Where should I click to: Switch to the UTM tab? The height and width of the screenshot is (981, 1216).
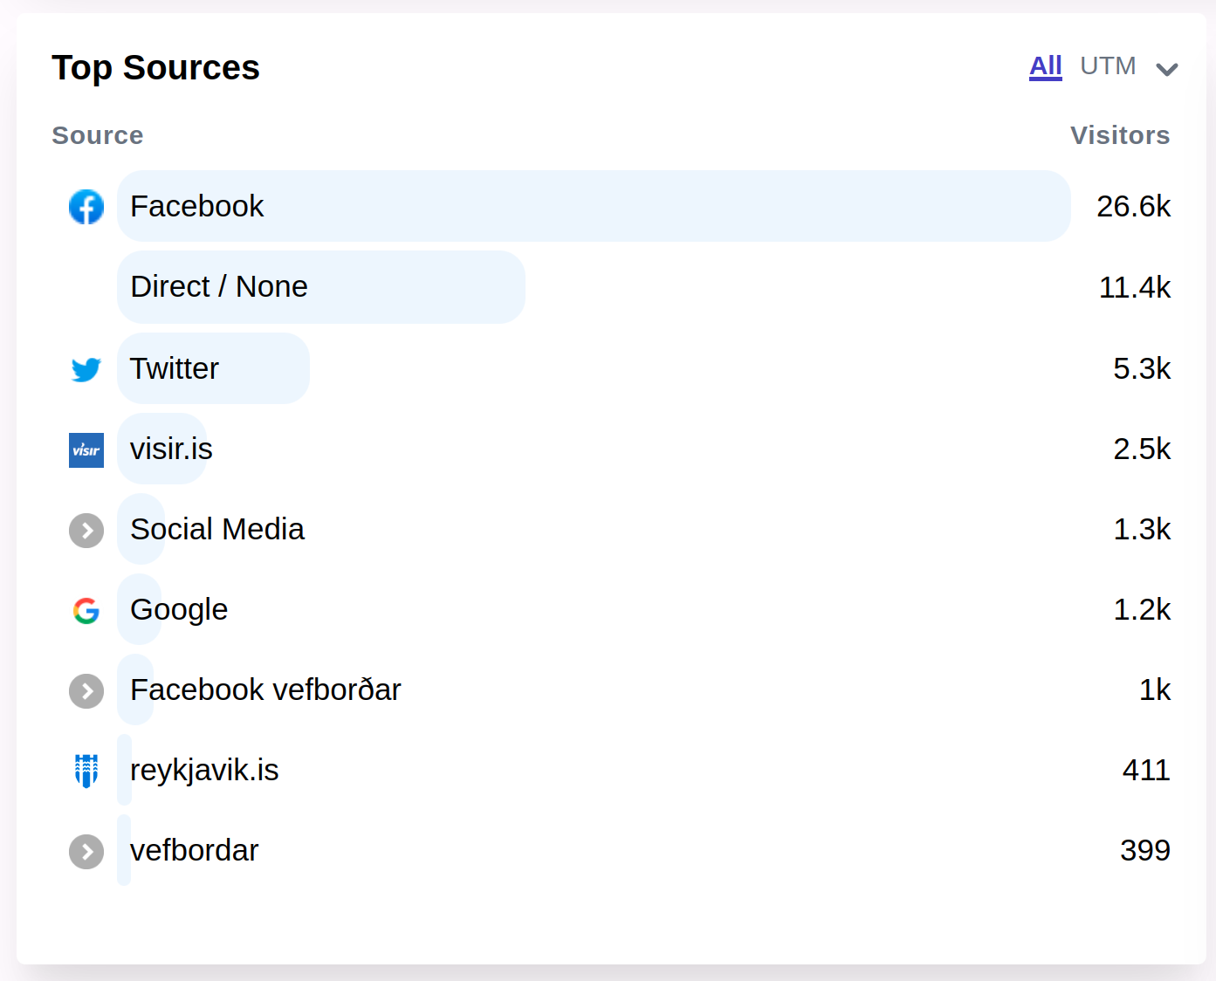click(1108, 66)
